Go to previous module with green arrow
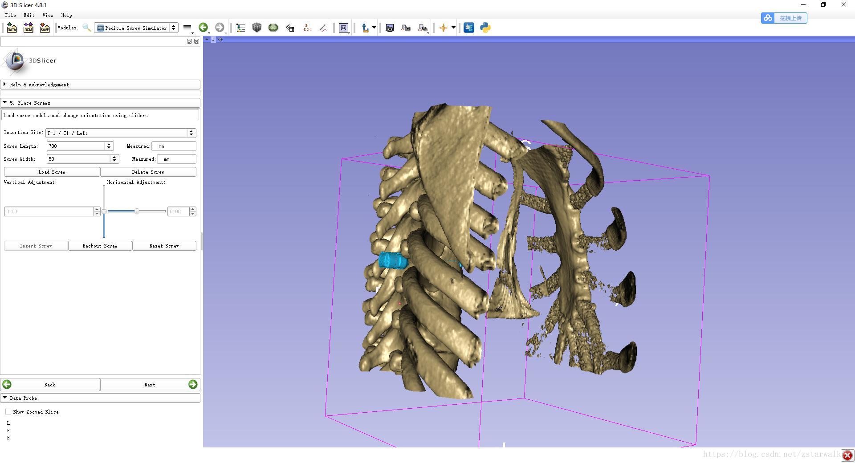This screenshot has height=463, width=855. pyautogui.click(x=204, y=28)
